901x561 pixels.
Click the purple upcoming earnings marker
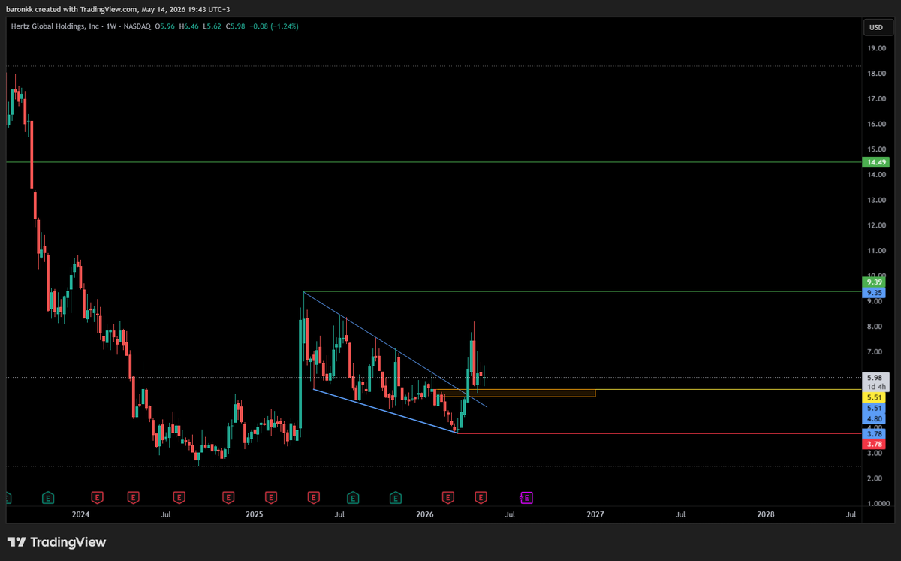pyautogui.click(x=526, y=497)
